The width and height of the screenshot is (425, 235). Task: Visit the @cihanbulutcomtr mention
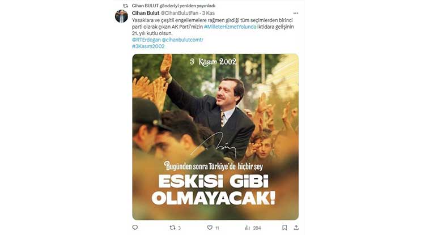(x=182, y=40)
